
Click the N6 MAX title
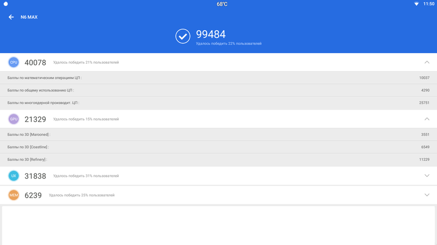click(x=29, y=17)
